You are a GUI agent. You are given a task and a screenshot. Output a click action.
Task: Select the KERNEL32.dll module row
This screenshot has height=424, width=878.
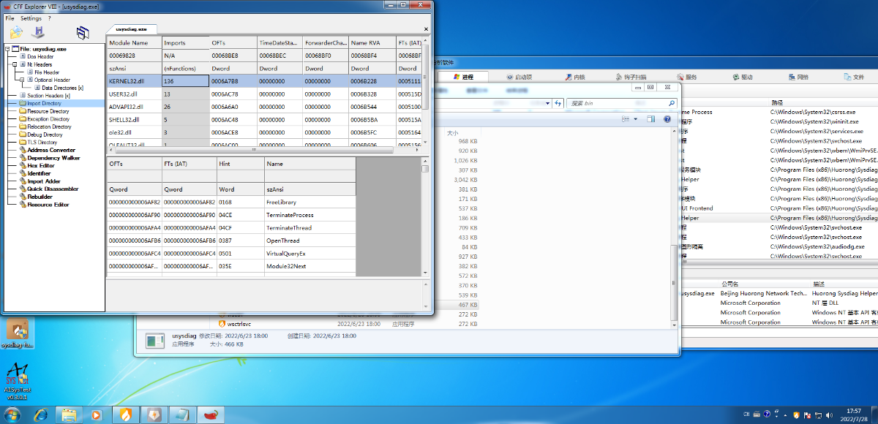tap(264, 81)
